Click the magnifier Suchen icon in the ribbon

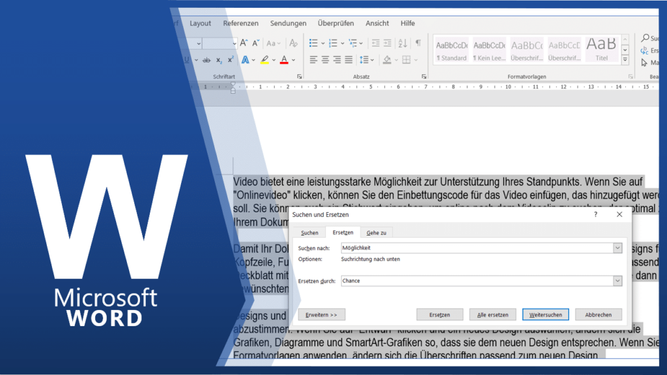646,38
